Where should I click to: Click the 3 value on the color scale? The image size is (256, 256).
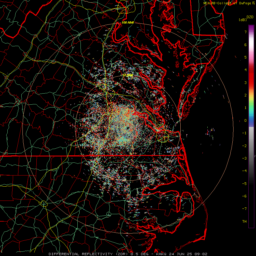click(x=245, y=82)
